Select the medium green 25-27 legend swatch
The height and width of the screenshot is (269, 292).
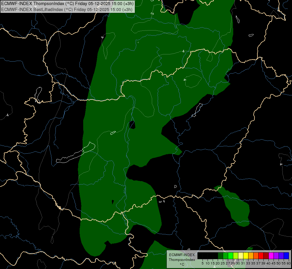[225, 256]
